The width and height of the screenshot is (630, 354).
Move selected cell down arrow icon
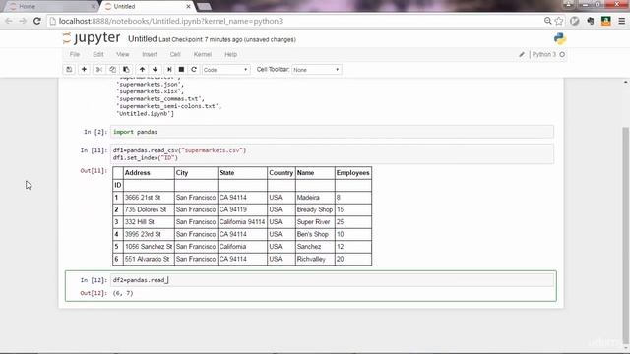[156, 70]
